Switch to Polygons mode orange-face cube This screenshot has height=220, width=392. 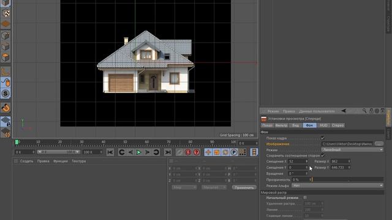click(x=6, y=57)
